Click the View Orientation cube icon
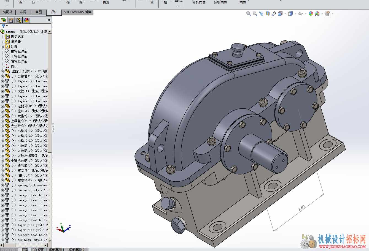Image resolution: width=369 pixels, height=251 pixels. 280,13
